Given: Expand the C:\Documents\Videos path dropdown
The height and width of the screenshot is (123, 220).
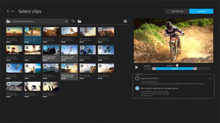Looking at the screenshot, I should point(66,21).
